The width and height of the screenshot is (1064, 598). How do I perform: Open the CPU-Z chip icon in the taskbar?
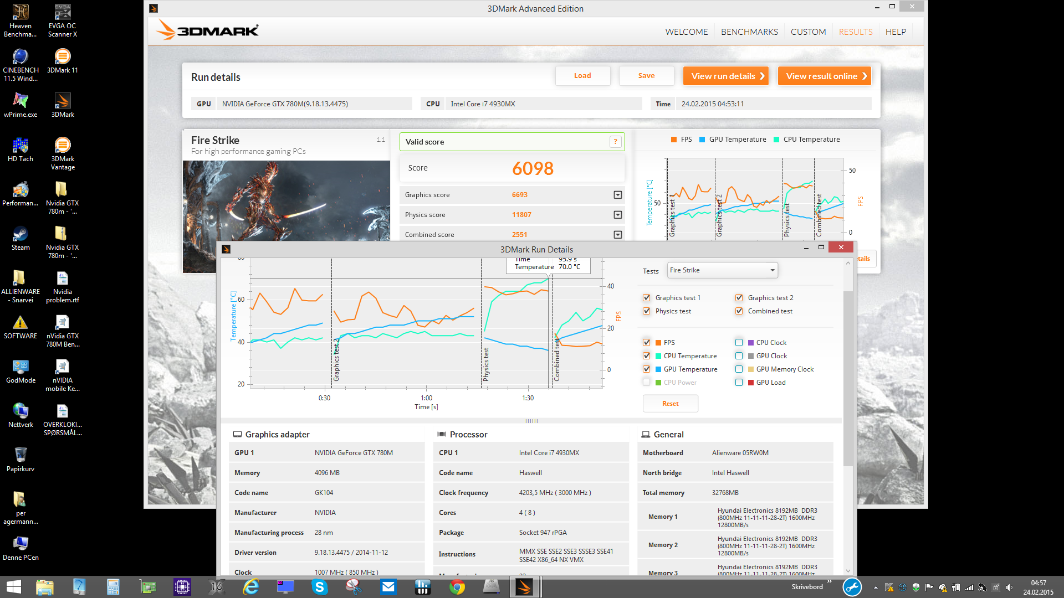coord(182,587)
